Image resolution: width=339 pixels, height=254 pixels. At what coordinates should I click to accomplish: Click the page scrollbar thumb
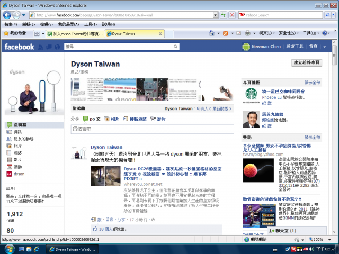coord(334,55)
